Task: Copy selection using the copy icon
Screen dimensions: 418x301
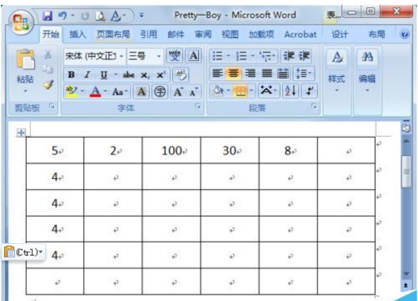Action: point(48,69)
